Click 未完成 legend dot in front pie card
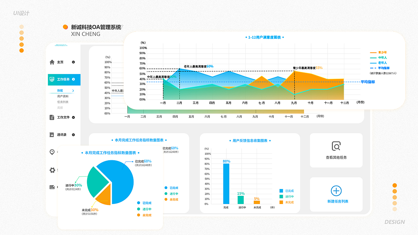The height and width of the screenshot is (235, 418). pos(138,215)
